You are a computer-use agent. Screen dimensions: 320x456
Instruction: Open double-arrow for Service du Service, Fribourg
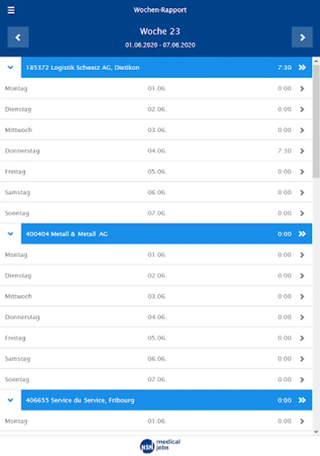point(302,400)
